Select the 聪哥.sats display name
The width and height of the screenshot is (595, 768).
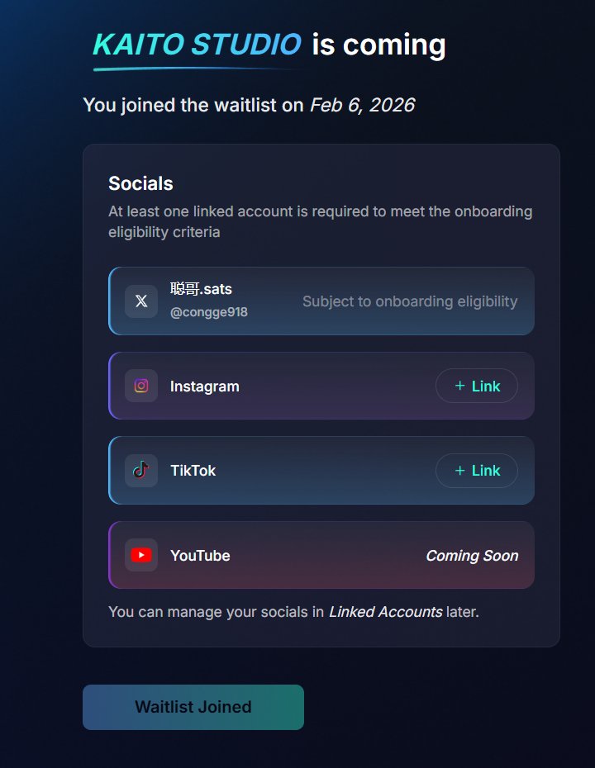coord(201,289)
